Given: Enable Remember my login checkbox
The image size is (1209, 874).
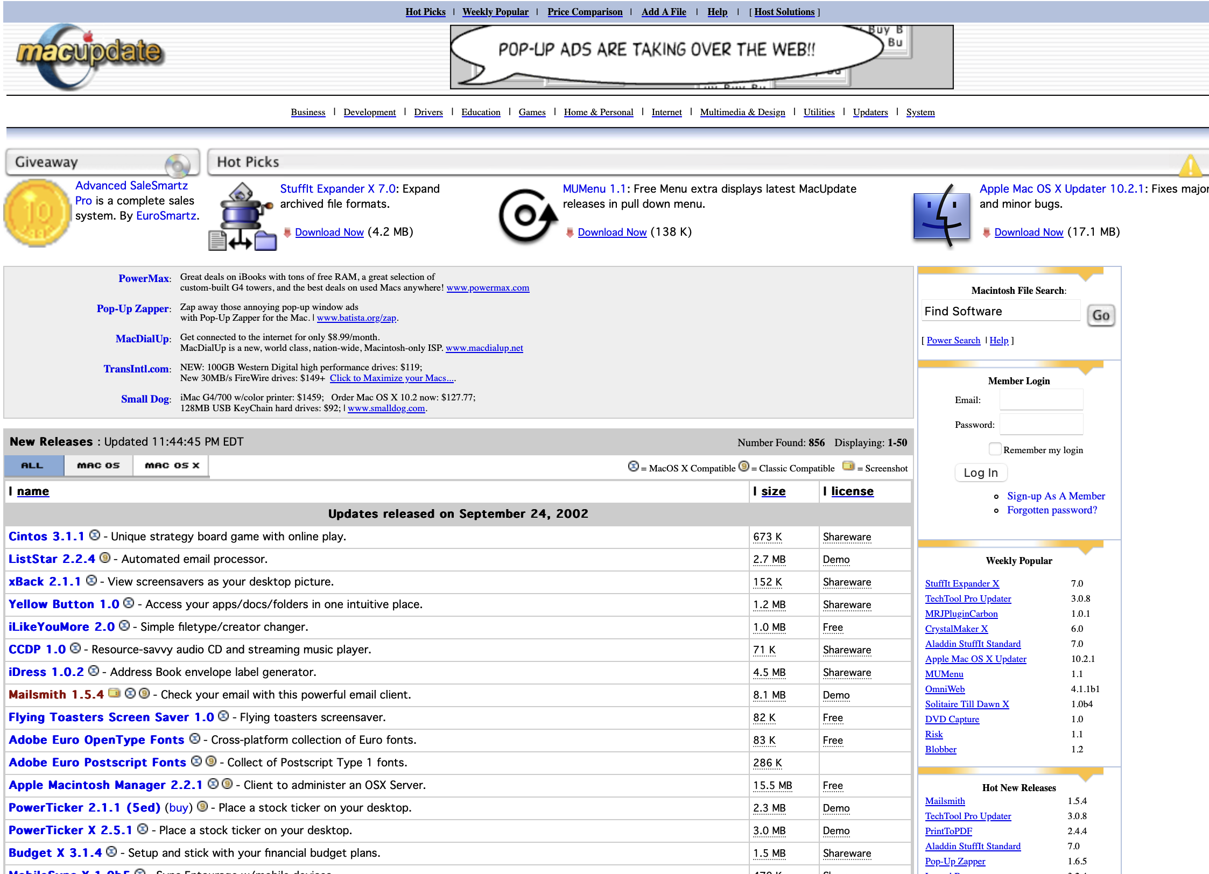Looking at the screenshot, I should pyautogui.click(x=995, y=449).
